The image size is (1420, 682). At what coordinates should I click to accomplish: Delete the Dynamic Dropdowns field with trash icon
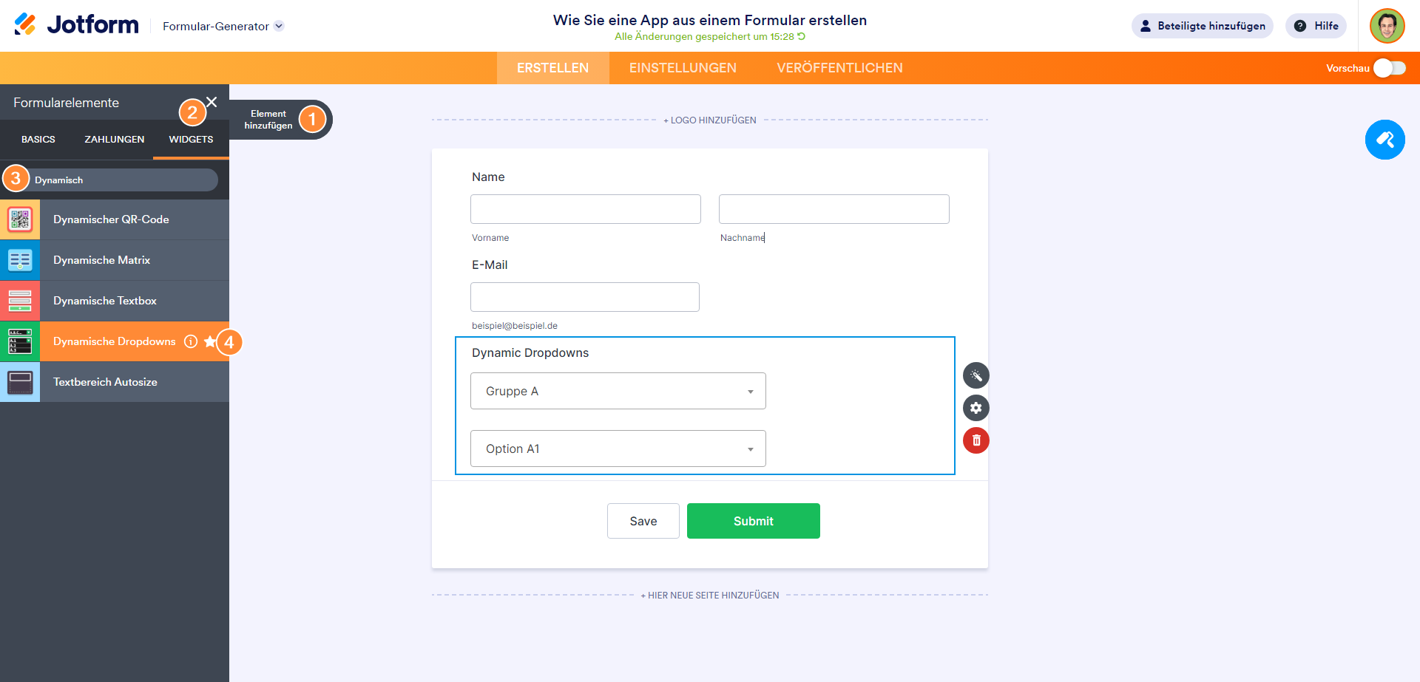click(x=976, y=440)
